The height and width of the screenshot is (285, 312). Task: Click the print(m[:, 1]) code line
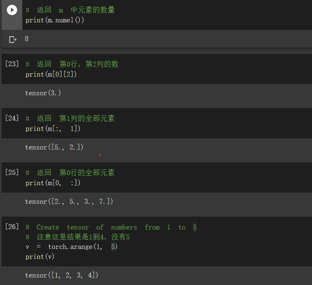[x=53, y=129]
